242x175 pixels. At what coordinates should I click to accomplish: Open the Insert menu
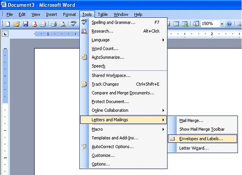51,14
